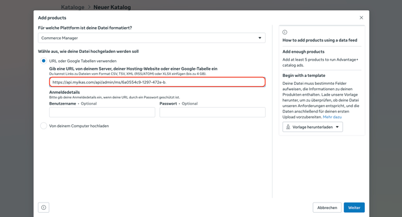Select URL oder Google Tabellen verwenden
The width and height of the screenshot is (402, 217).
coord(44,61)
